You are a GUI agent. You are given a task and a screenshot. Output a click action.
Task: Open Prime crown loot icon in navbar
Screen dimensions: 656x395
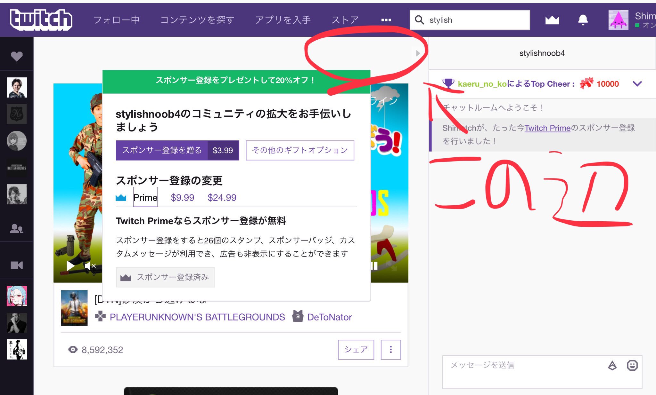[x=552, y=20]
